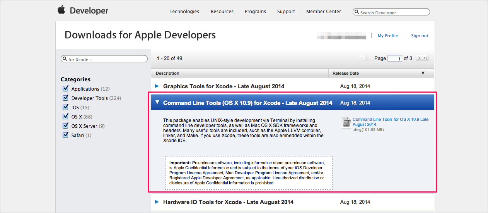The image size is (488, 213).
Task: Toggle the Safari category checkbox
Action: pos(65,135)
